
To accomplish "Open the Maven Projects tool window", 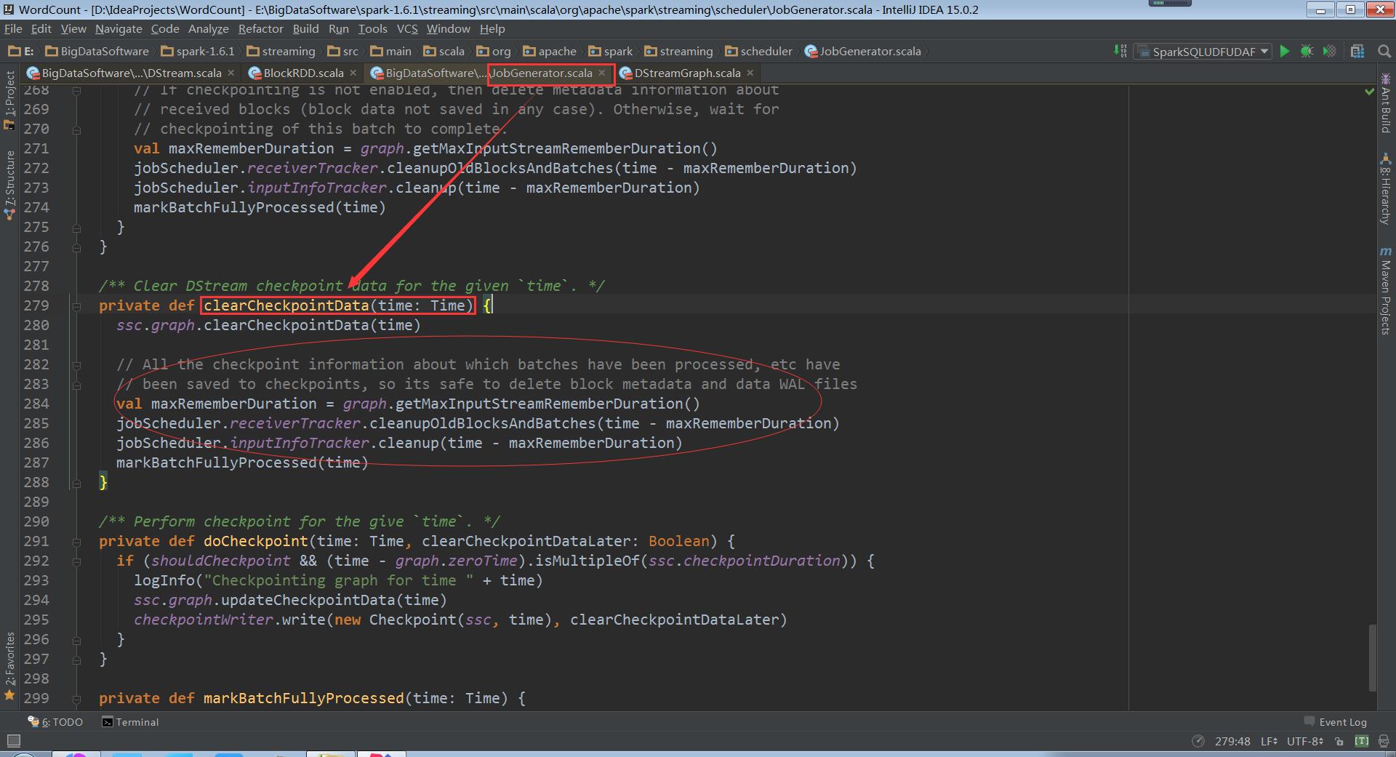I will pos(1385,291).
